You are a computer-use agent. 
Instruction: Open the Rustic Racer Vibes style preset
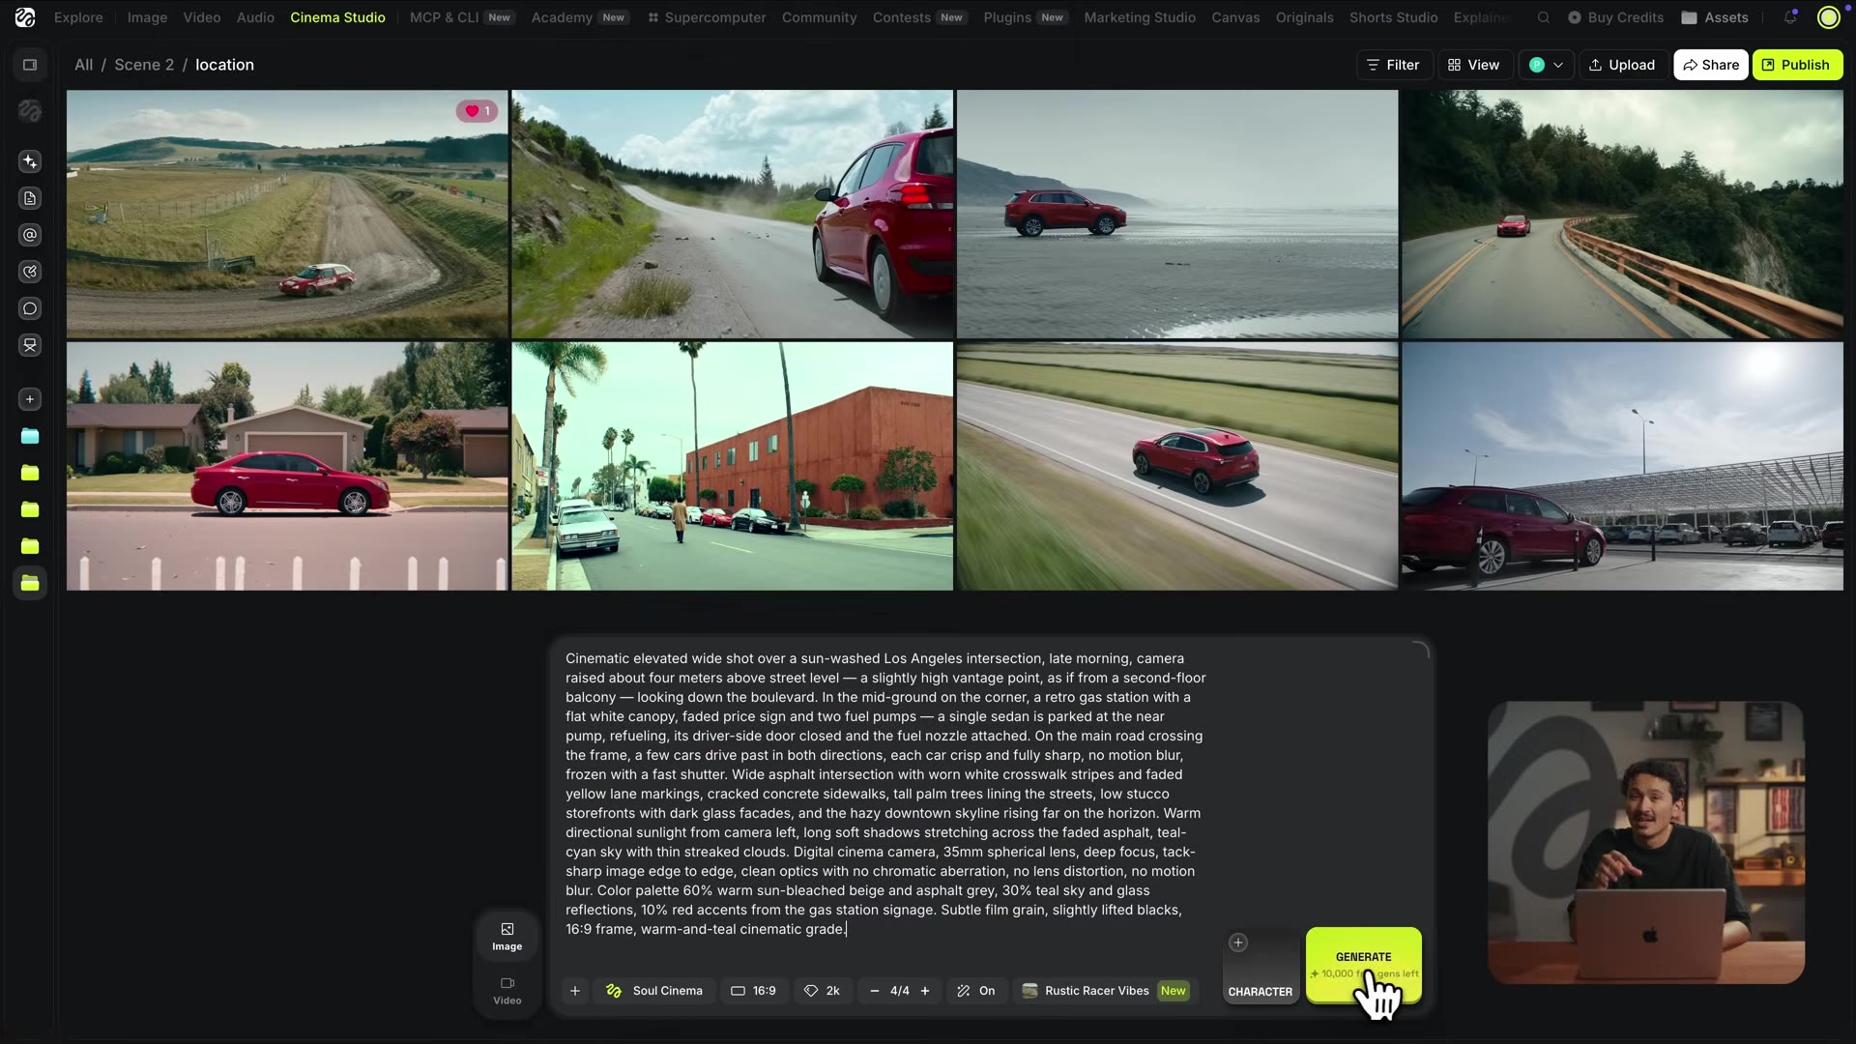1105,991
